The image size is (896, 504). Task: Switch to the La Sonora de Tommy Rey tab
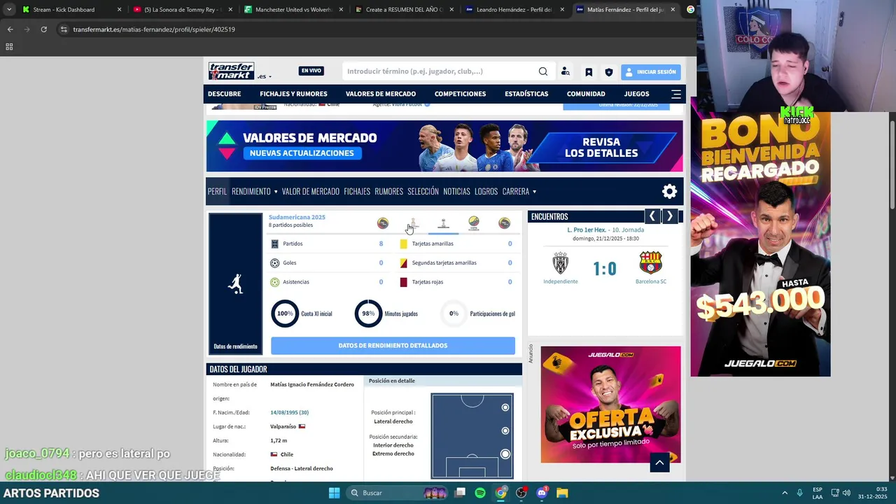[x=183, y=10]
